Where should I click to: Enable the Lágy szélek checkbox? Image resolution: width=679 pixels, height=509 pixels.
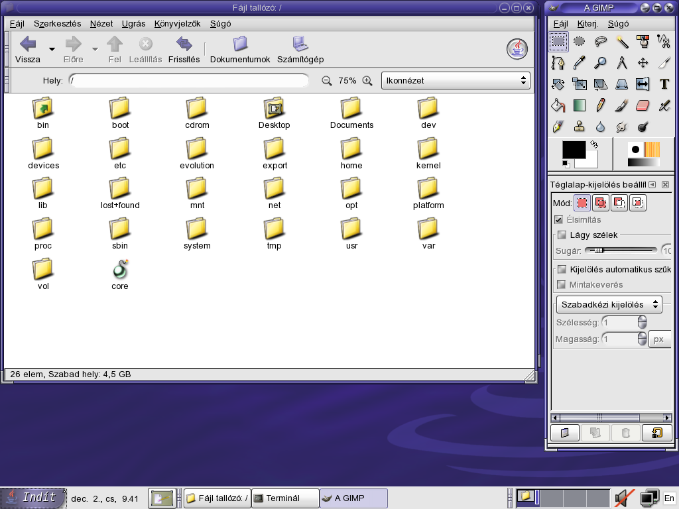coord(562,235)
